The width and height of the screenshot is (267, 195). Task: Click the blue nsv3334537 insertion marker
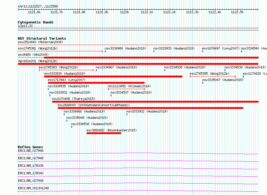(x=111, y=95)
